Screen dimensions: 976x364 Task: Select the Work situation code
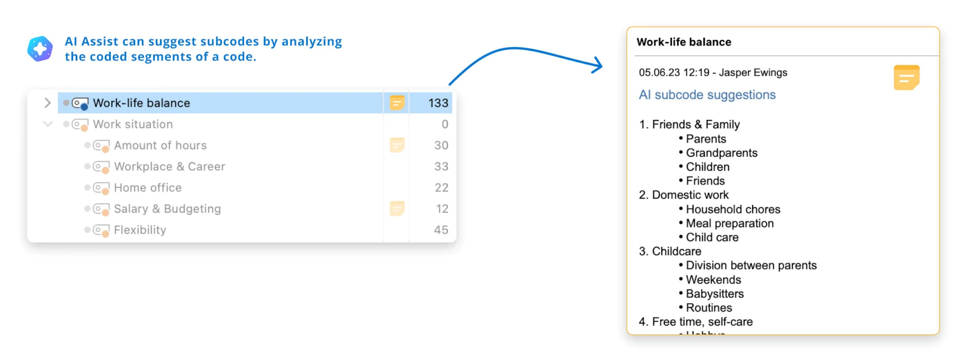(x=133, y=124)
